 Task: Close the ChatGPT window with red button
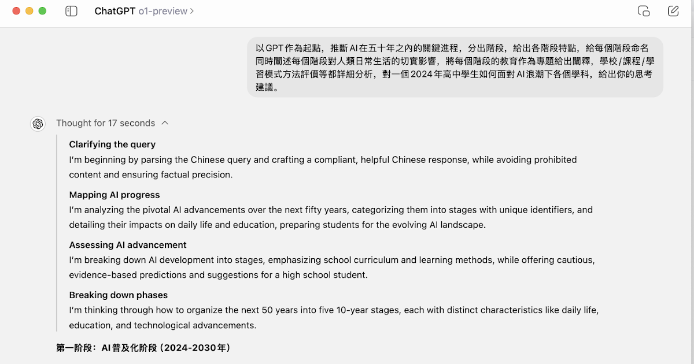point(16,11)
